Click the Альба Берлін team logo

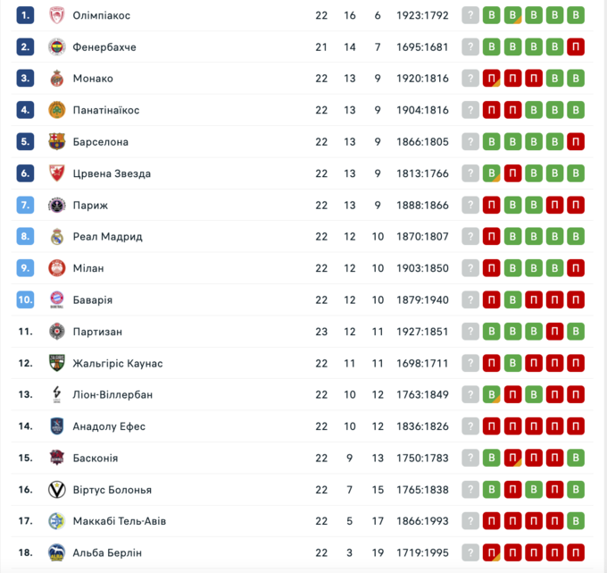pos(56,552)
